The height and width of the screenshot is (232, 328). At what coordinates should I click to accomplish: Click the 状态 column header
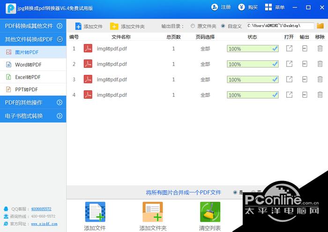coord(252,37)
